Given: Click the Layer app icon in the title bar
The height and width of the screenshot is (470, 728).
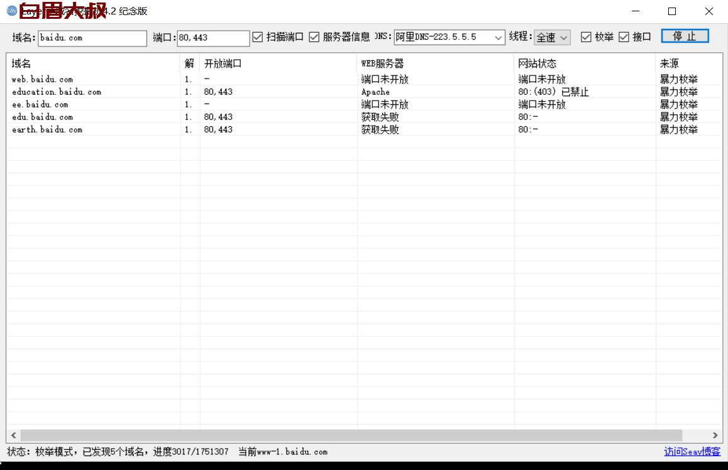Looking at the screenshot, I should coord(12,11).
